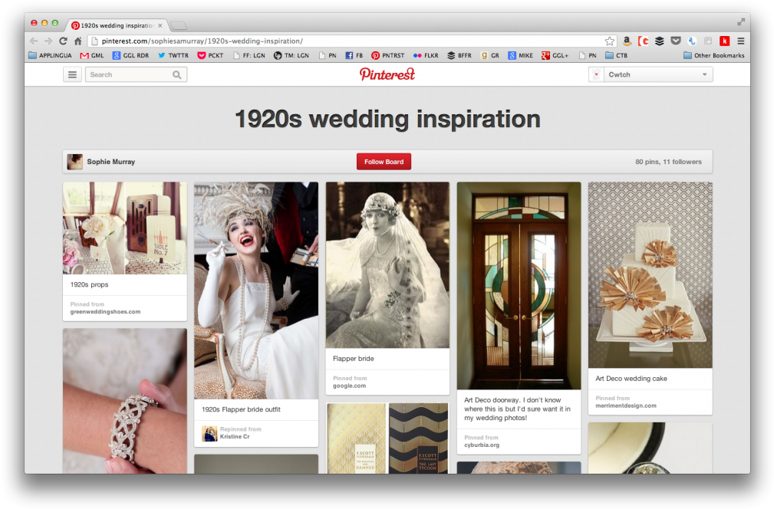
Task: Click the Follow Board button
Action: pyautogui.click(x=384, y=162)
